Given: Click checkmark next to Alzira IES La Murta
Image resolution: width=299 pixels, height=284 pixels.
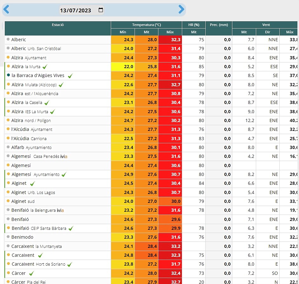Looking at the screenshot, I should point(53,112).
